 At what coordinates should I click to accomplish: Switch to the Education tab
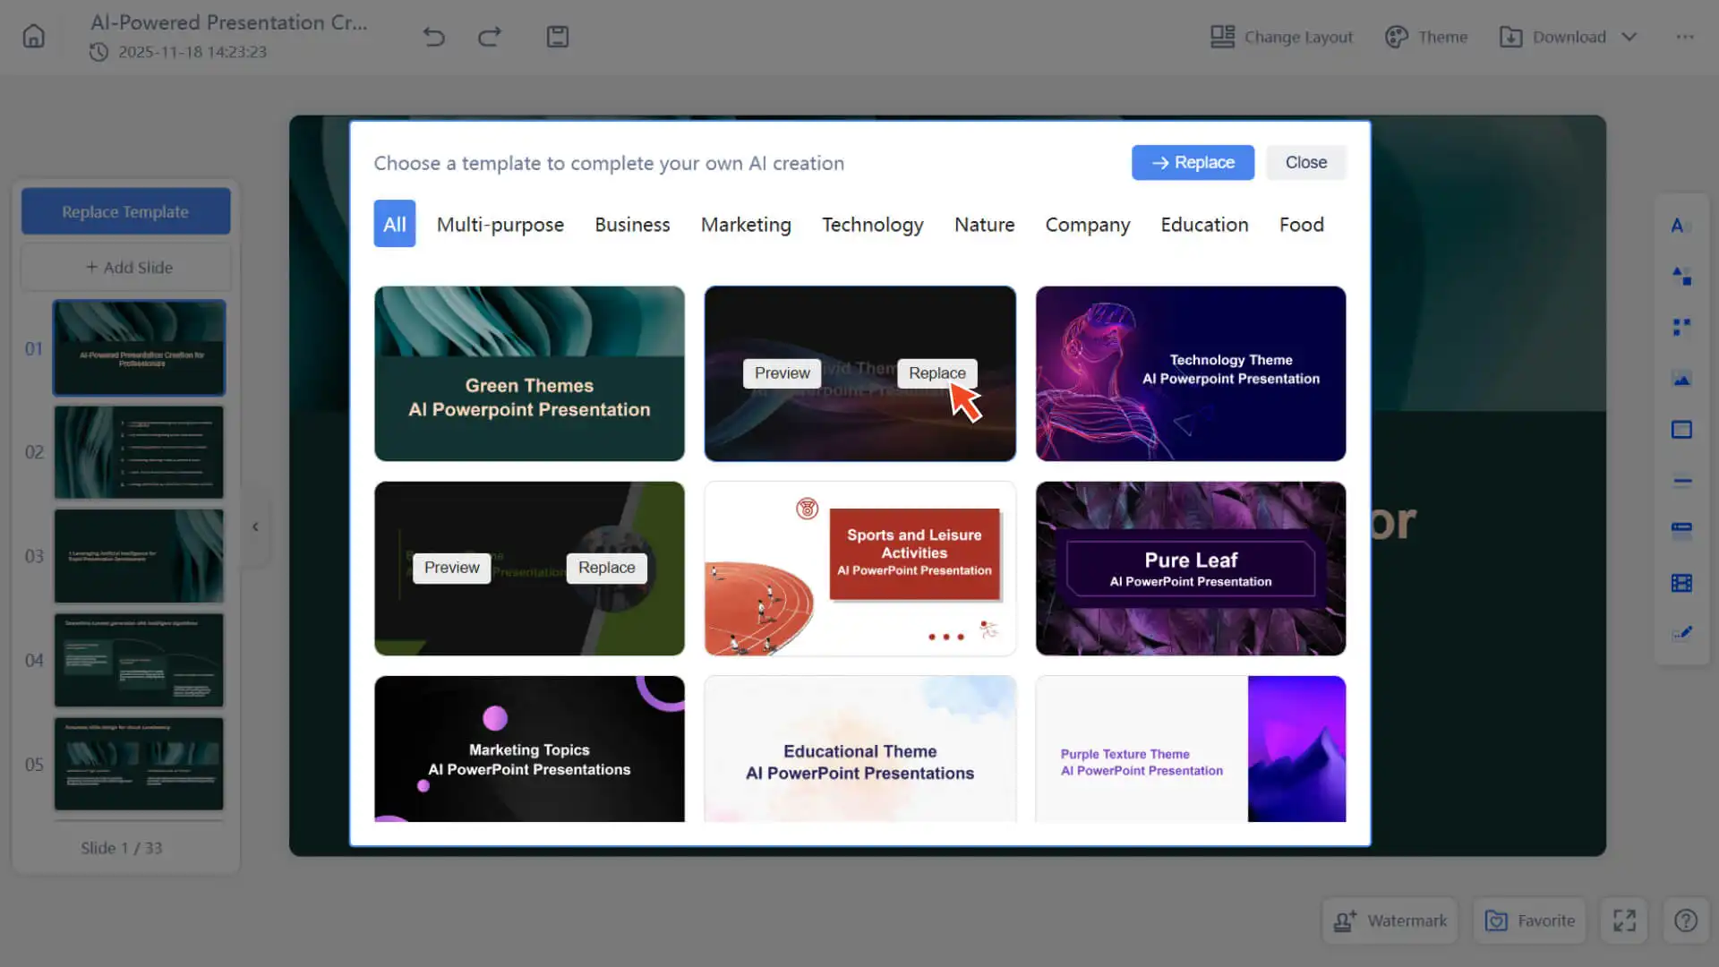1204,224
